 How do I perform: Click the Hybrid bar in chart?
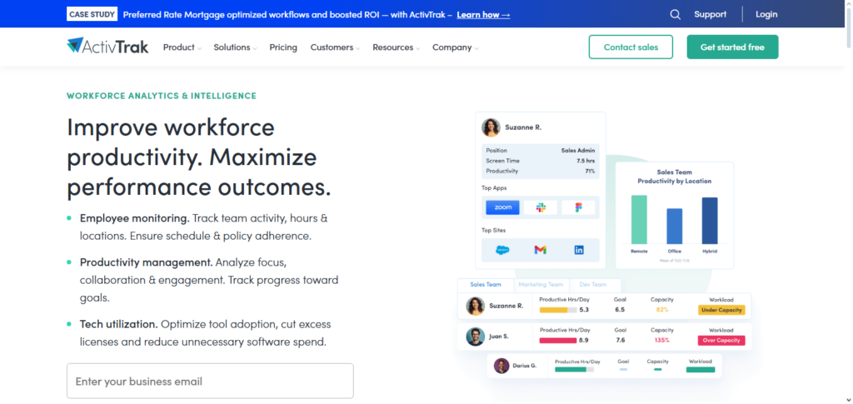tap(710, 221)
